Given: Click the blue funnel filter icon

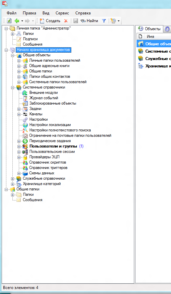Looking at the screenshot, I should [x=104, y=21].
